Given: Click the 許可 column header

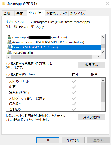Looking at the screenshot, I should (x=75, y=74).
